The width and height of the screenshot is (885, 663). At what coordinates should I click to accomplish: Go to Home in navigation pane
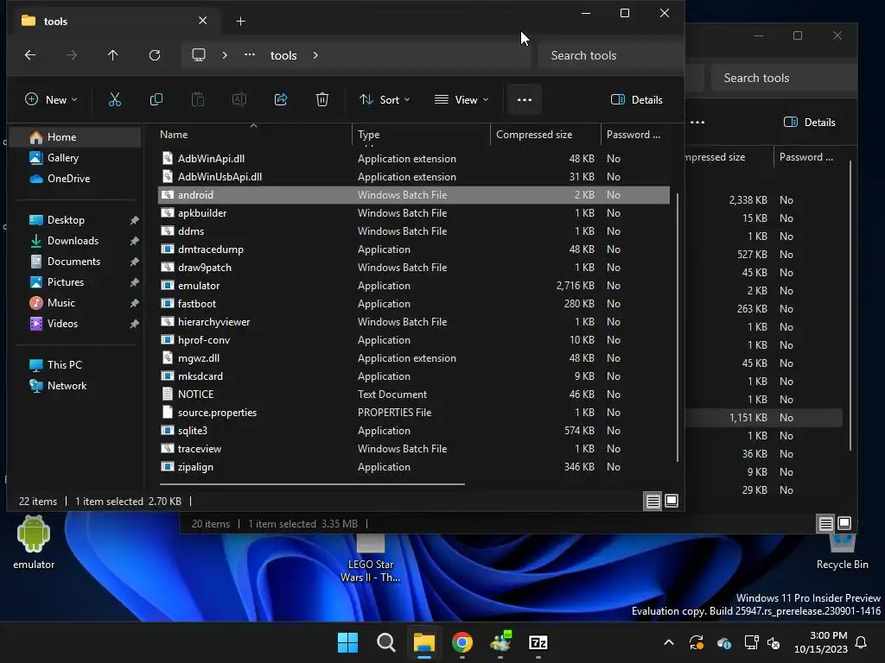click(76, 137)
